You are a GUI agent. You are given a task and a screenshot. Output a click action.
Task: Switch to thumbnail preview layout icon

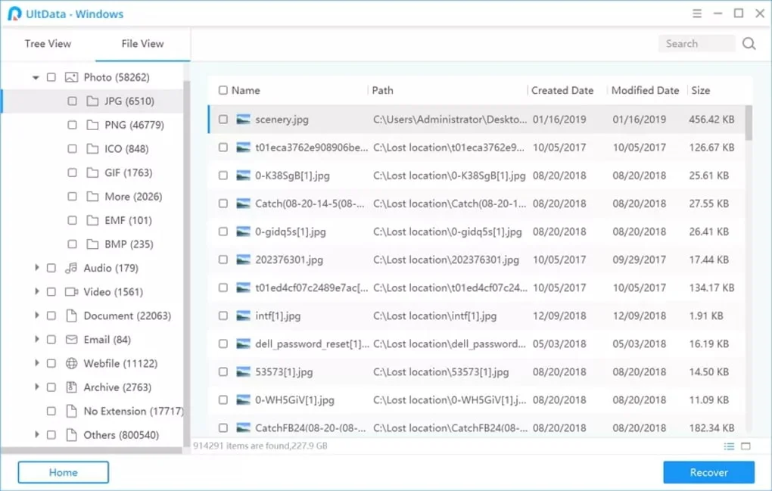(x=746, y=446)
